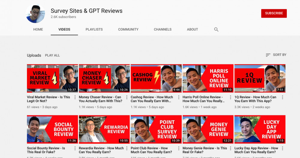Click title 'Point Club Review - How Much Can You'

click(151, 150)
